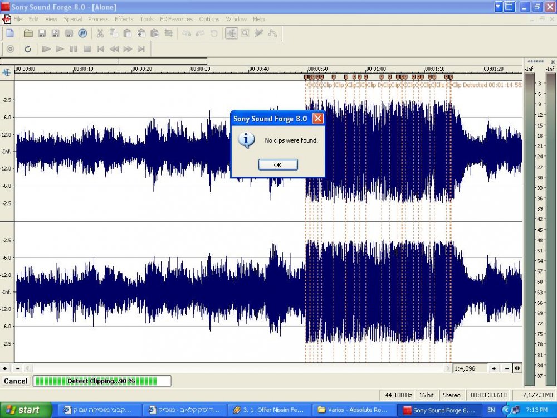Click the Go to Start transport button
Viewport: 557px width, 418px height.
pos(100,49)
